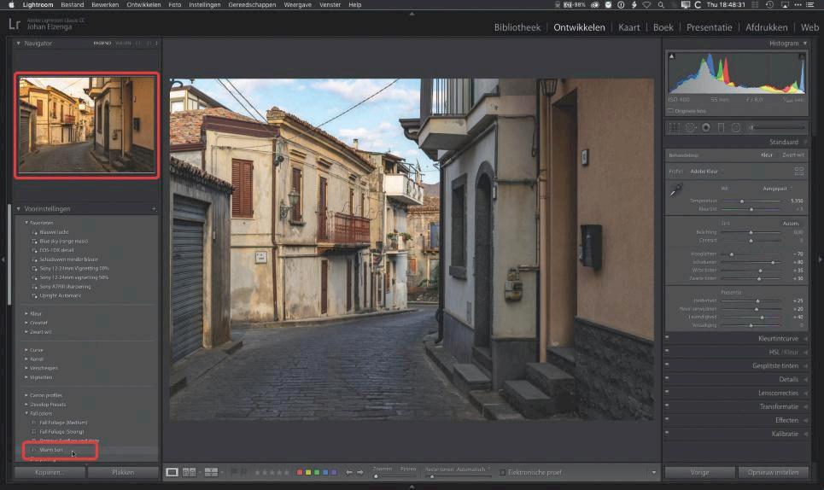The height and width of the screenshot is (490, 824).
Task: Collapse the Navigator panel
Action: (x=19, y=43)
